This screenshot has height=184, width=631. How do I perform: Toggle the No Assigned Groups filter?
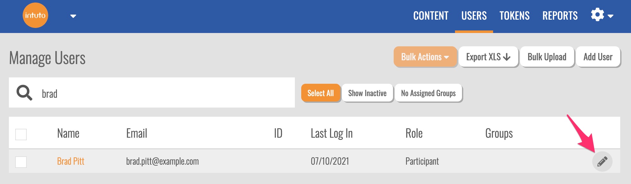point(428,93)
